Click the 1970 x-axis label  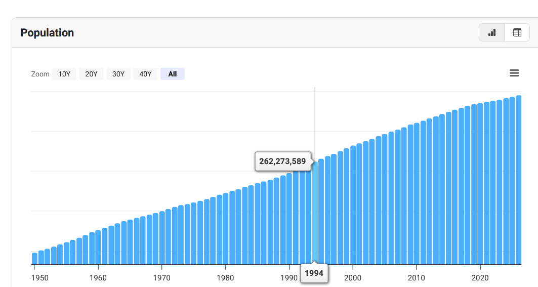[161, 278]
